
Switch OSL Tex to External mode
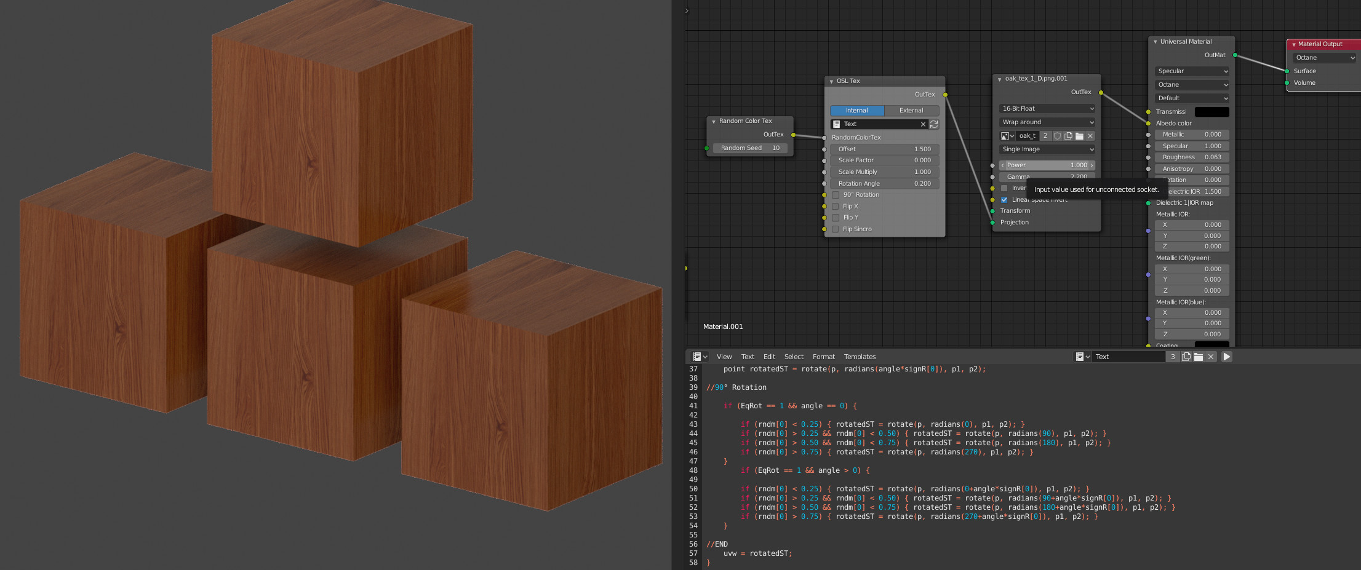click(911, 111)
